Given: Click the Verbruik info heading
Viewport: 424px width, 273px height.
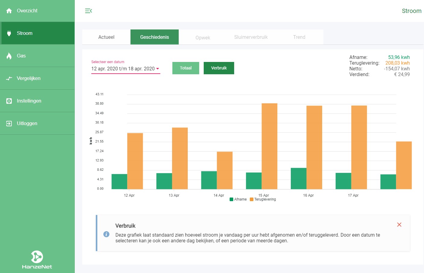Looking at the screenshot, I should pos(125,226).
